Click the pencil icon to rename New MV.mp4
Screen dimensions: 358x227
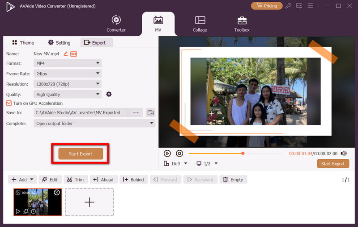click(x=66, y=54)
